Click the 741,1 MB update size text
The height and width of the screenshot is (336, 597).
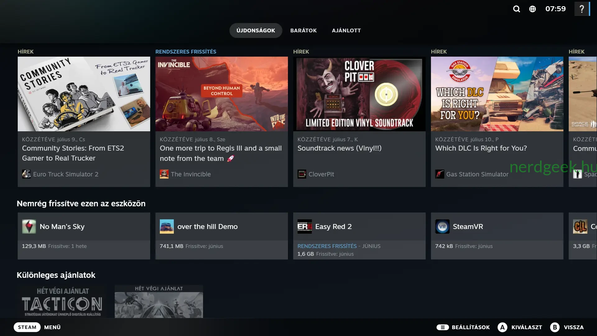(x=172, y=246)
